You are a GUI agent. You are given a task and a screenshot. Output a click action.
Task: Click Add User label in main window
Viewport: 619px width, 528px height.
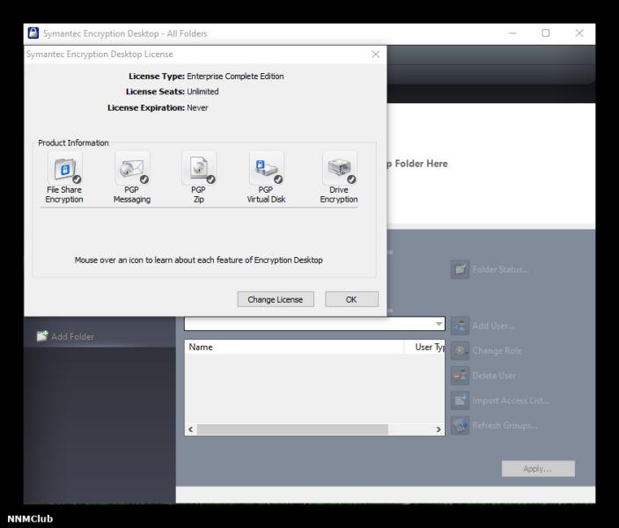point(493,326)
